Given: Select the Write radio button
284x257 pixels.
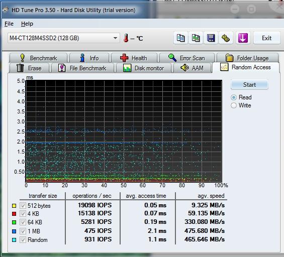Looking at the screenshot, I should coord(234,105).
